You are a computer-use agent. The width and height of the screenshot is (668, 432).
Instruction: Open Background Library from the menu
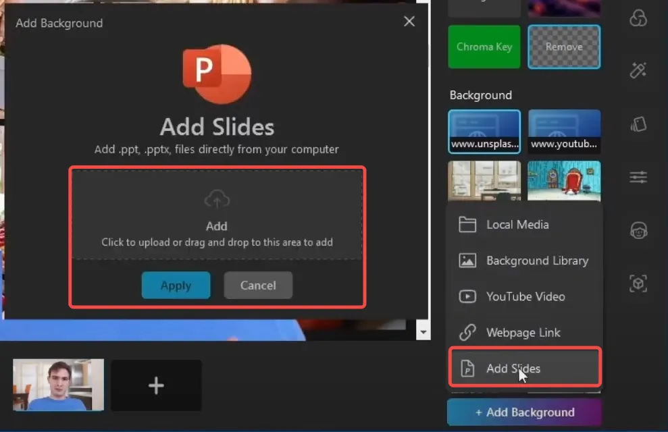[x=525, y=261]
